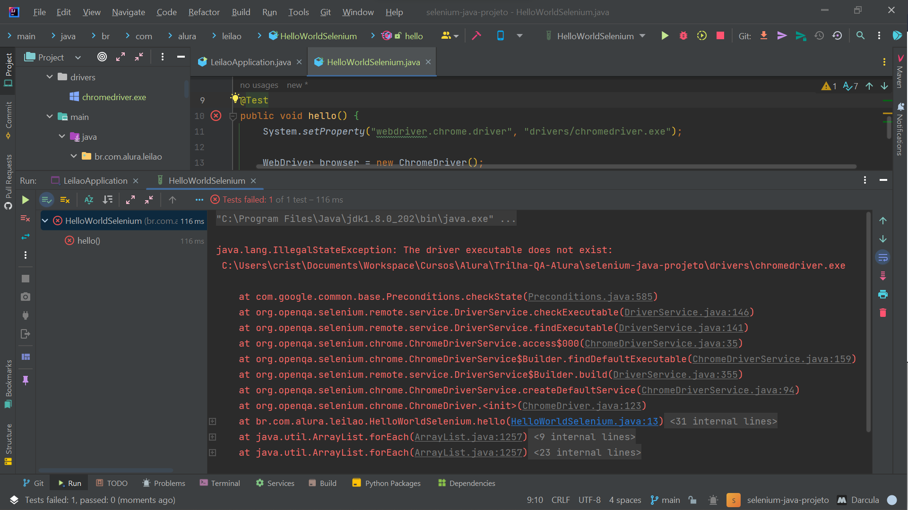This screenshot has width=908, height=510.
Task: Toggle soft-wrap in console output
Action: tap(882, 257)
